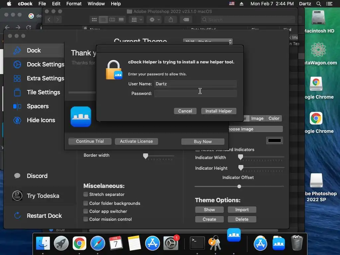Image resolution: width=340 pixels, height=255 pixels.
Task: Open Terminal from the Dock
Action: 197,243
